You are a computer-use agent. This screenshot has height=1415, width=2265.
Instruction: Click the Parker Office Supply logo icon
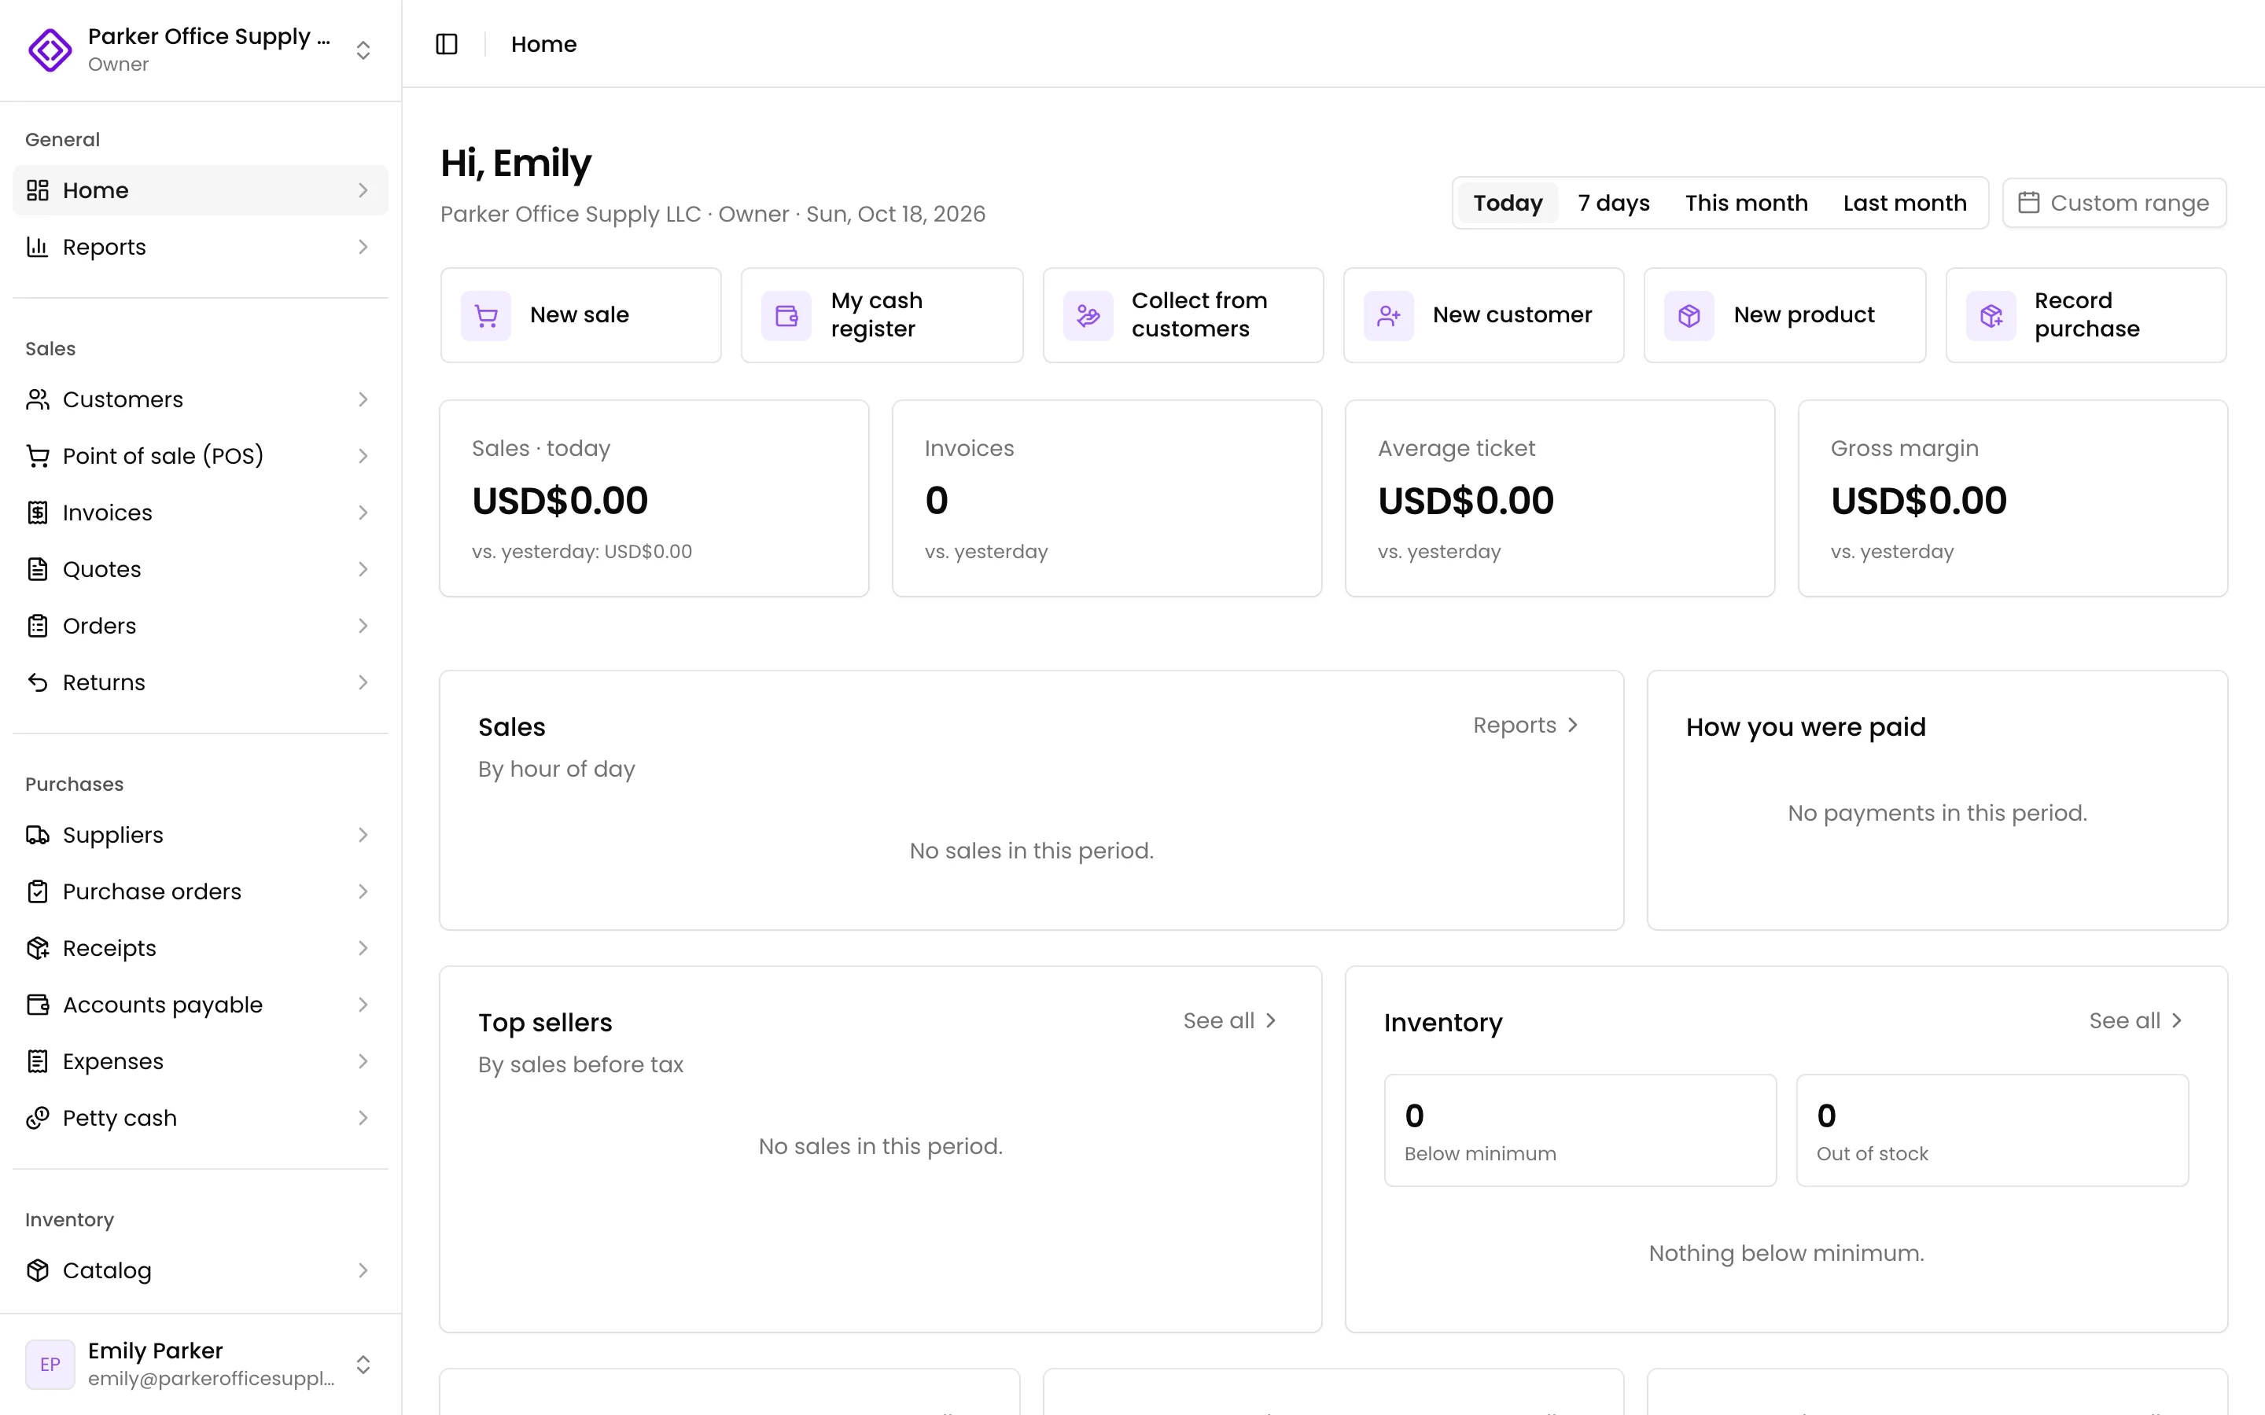50,50
